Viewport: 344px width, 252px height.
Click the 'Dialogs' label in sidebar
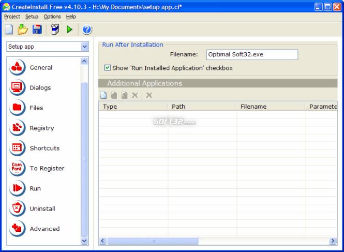click(40, 88)
